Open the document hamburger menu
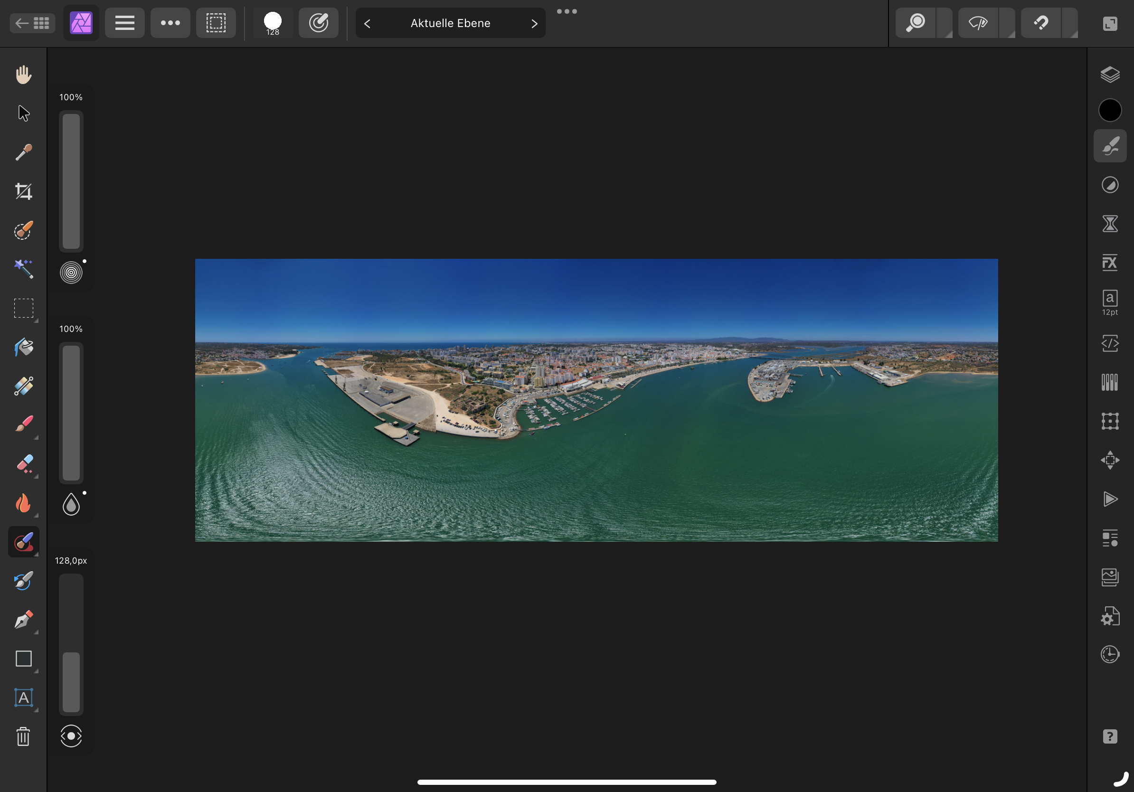This screenshot has width=1134, height=792. [124, 23]
